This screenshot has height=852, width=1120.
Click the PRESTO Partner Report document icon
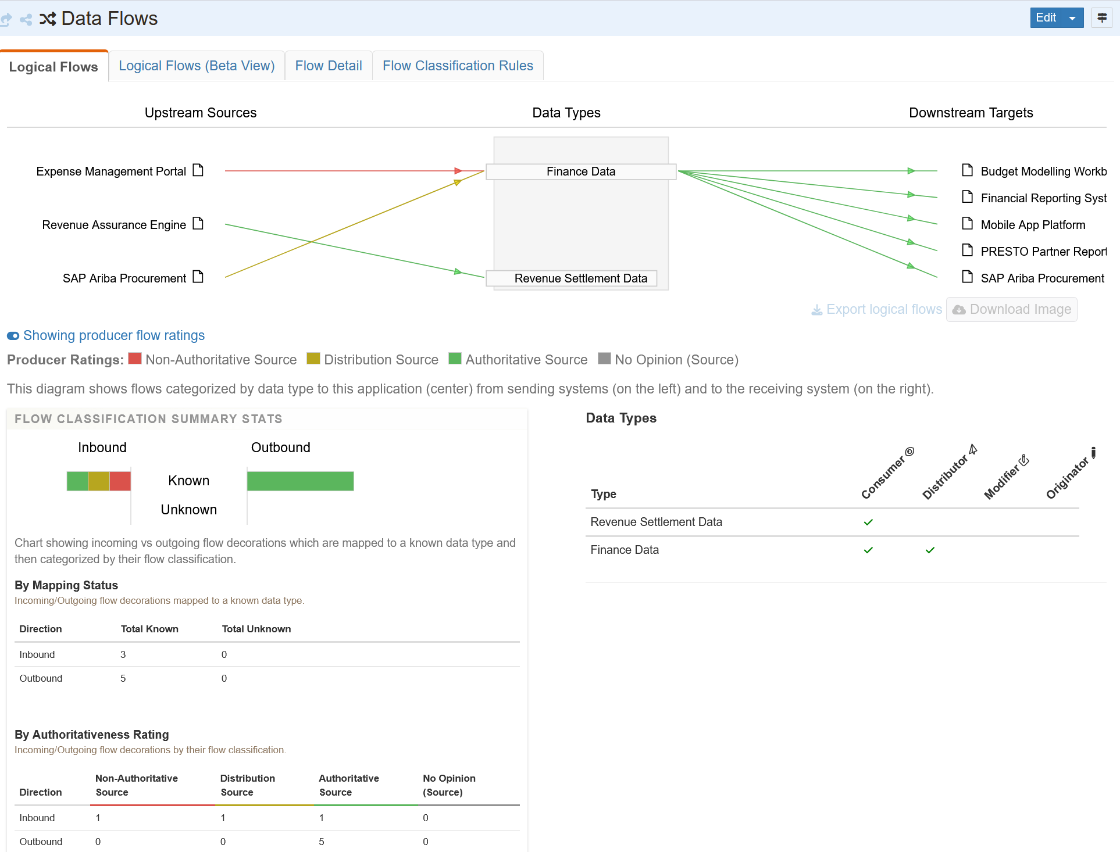(968, 250)
